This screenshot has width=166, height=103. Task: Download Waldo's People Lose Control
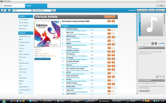click(x=113, y=84)
